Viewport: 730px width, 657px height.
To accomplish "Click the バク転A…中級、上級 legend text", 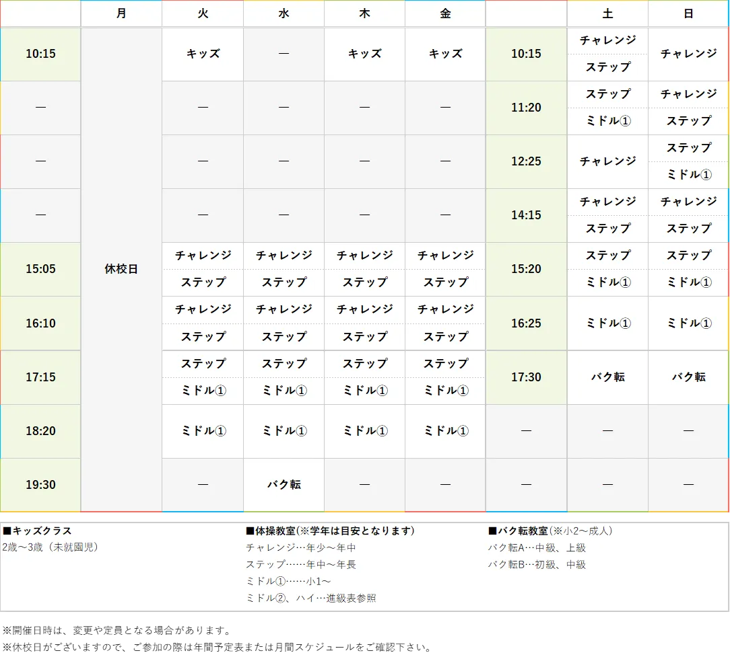I will (532, 547).
